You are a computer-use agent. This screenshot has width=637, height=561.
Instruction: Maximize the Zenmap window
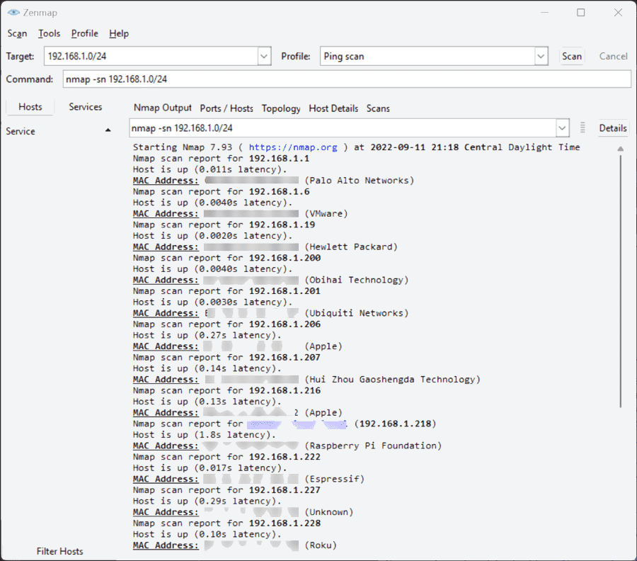pos(581,13)
